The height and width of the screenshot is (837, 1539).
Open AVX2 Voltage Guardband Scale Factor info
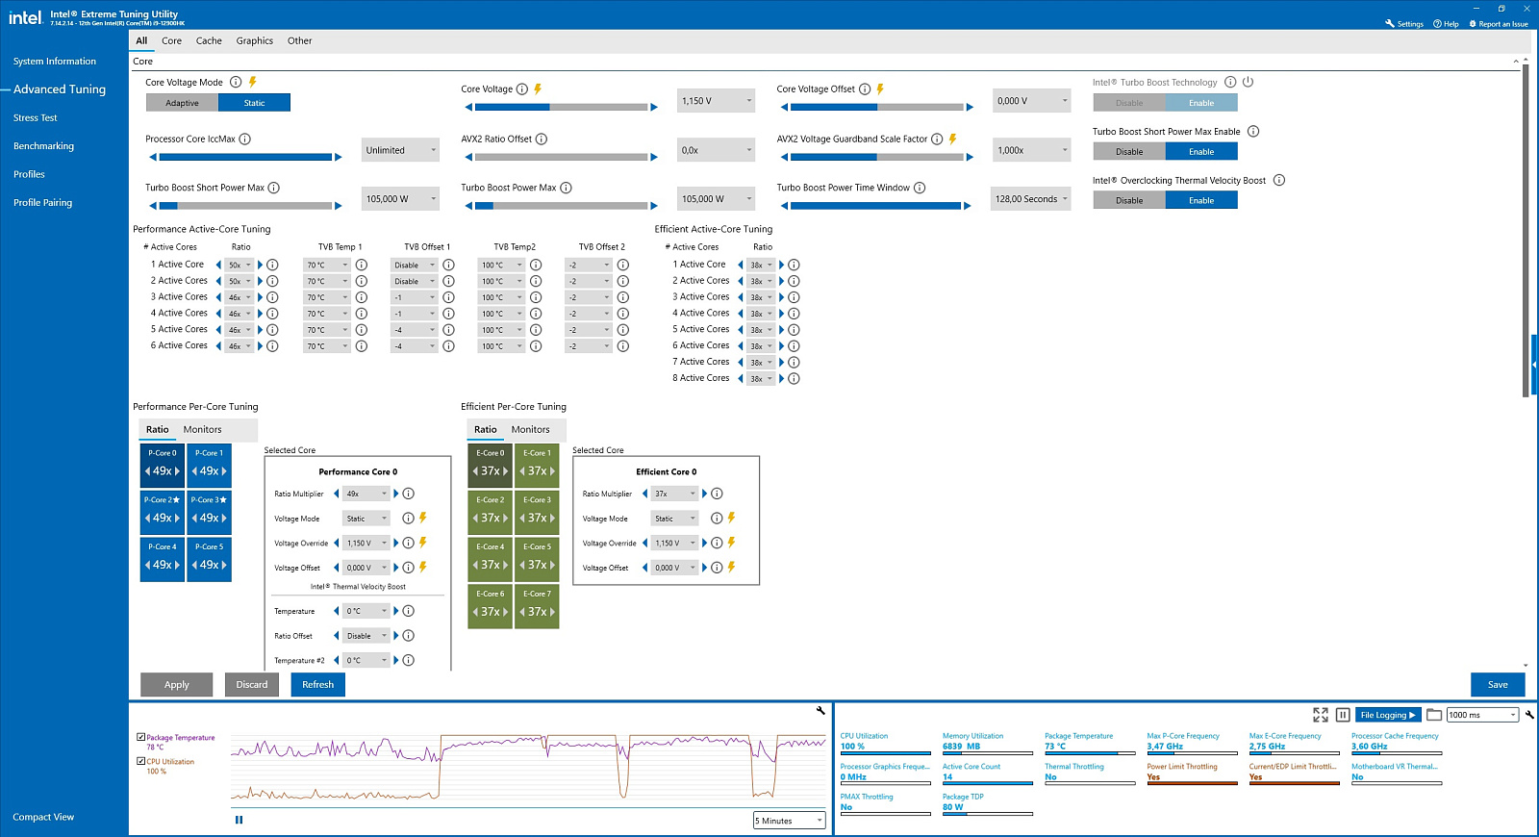(937, 139)
